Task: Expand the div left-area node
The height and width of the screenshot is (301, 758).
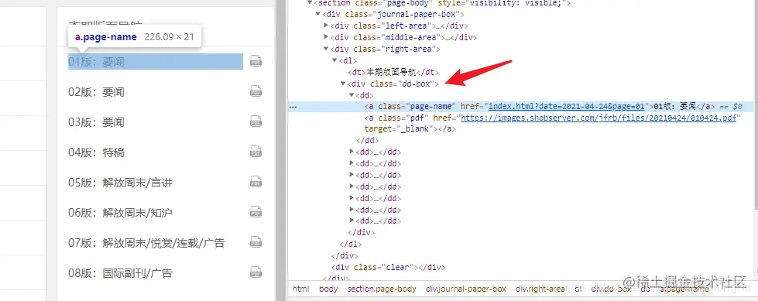Action: (326, 26)
